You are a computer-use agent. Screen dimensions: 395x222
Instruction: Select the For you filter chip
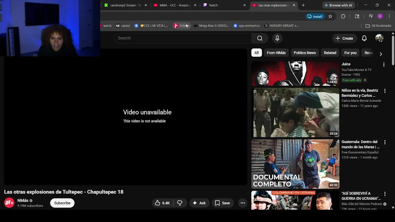click(x=350, y=53)
